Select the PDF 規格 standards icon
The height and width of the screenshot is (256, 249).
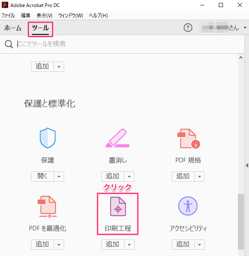(x=189, y=139)
